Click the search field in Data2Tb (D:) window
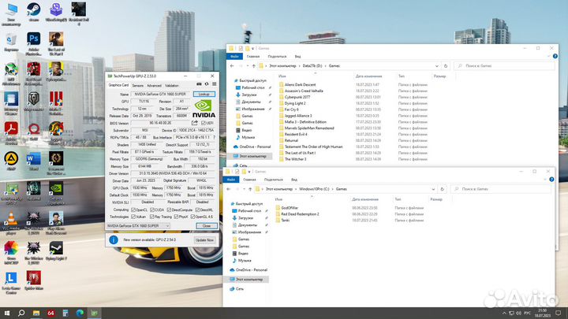This screenshot has width=568, height=319. pyautogui.click(x=504, y=66)
